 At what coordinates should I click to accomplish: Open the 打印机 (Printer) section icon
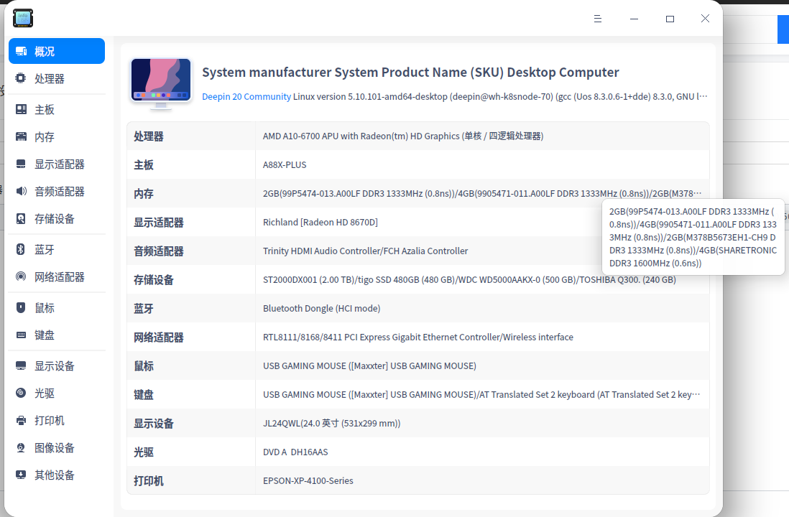click(x=22, y=420)
